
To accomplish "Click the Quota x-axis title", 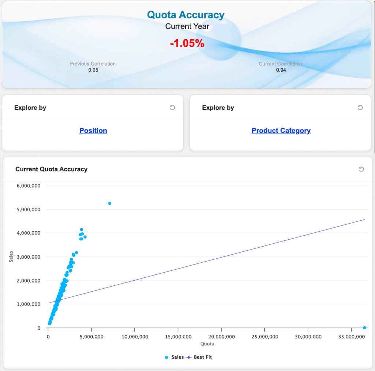I will coord(207,344).
